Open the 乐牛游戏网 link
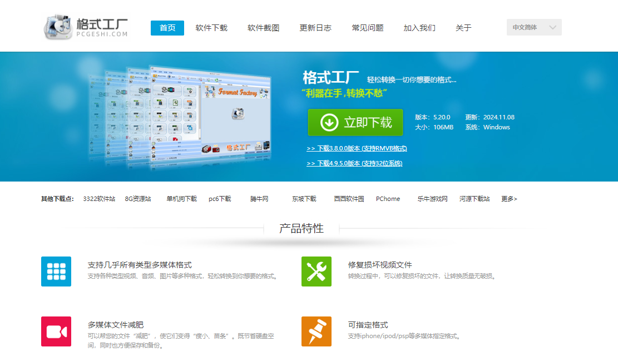 point(432,199)
